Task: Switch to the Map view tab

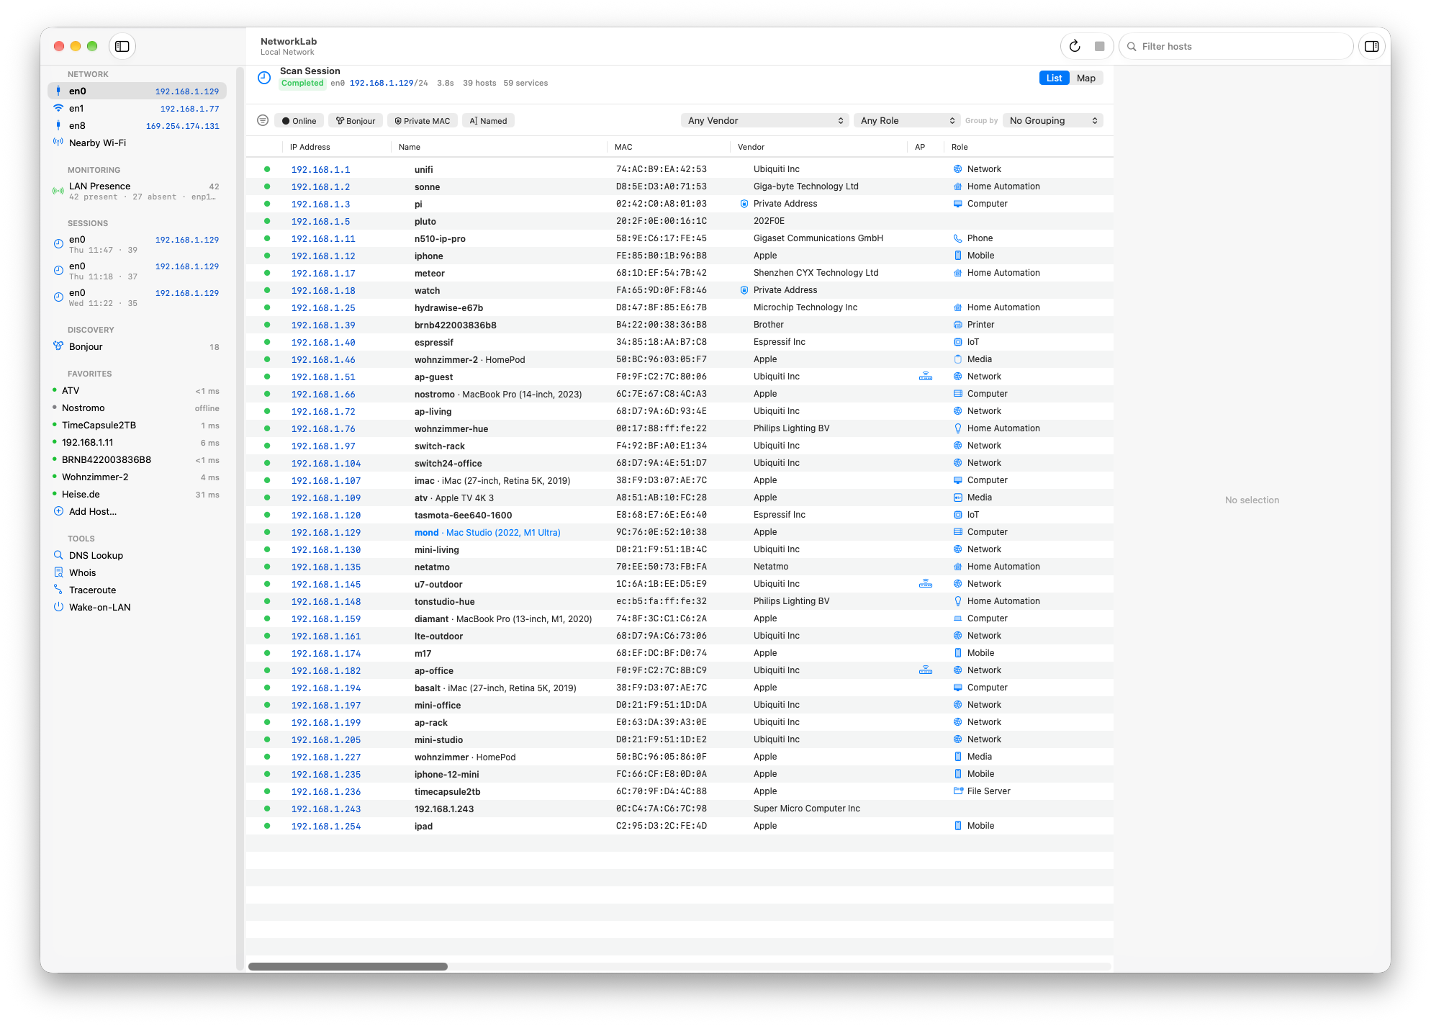Action: click(1086, 78)
